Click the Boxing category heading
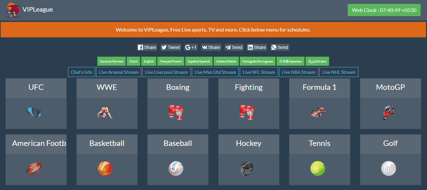The height and width of the screenshot is (190, 427). pyautogui.click(x=178, y=87)
